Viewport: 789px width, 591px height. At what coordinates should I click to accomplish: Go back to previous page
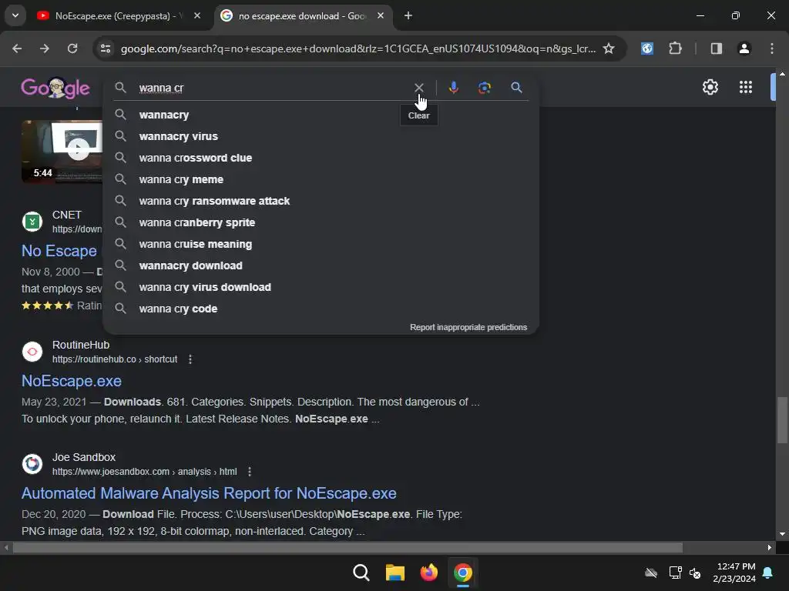point(17,48)
